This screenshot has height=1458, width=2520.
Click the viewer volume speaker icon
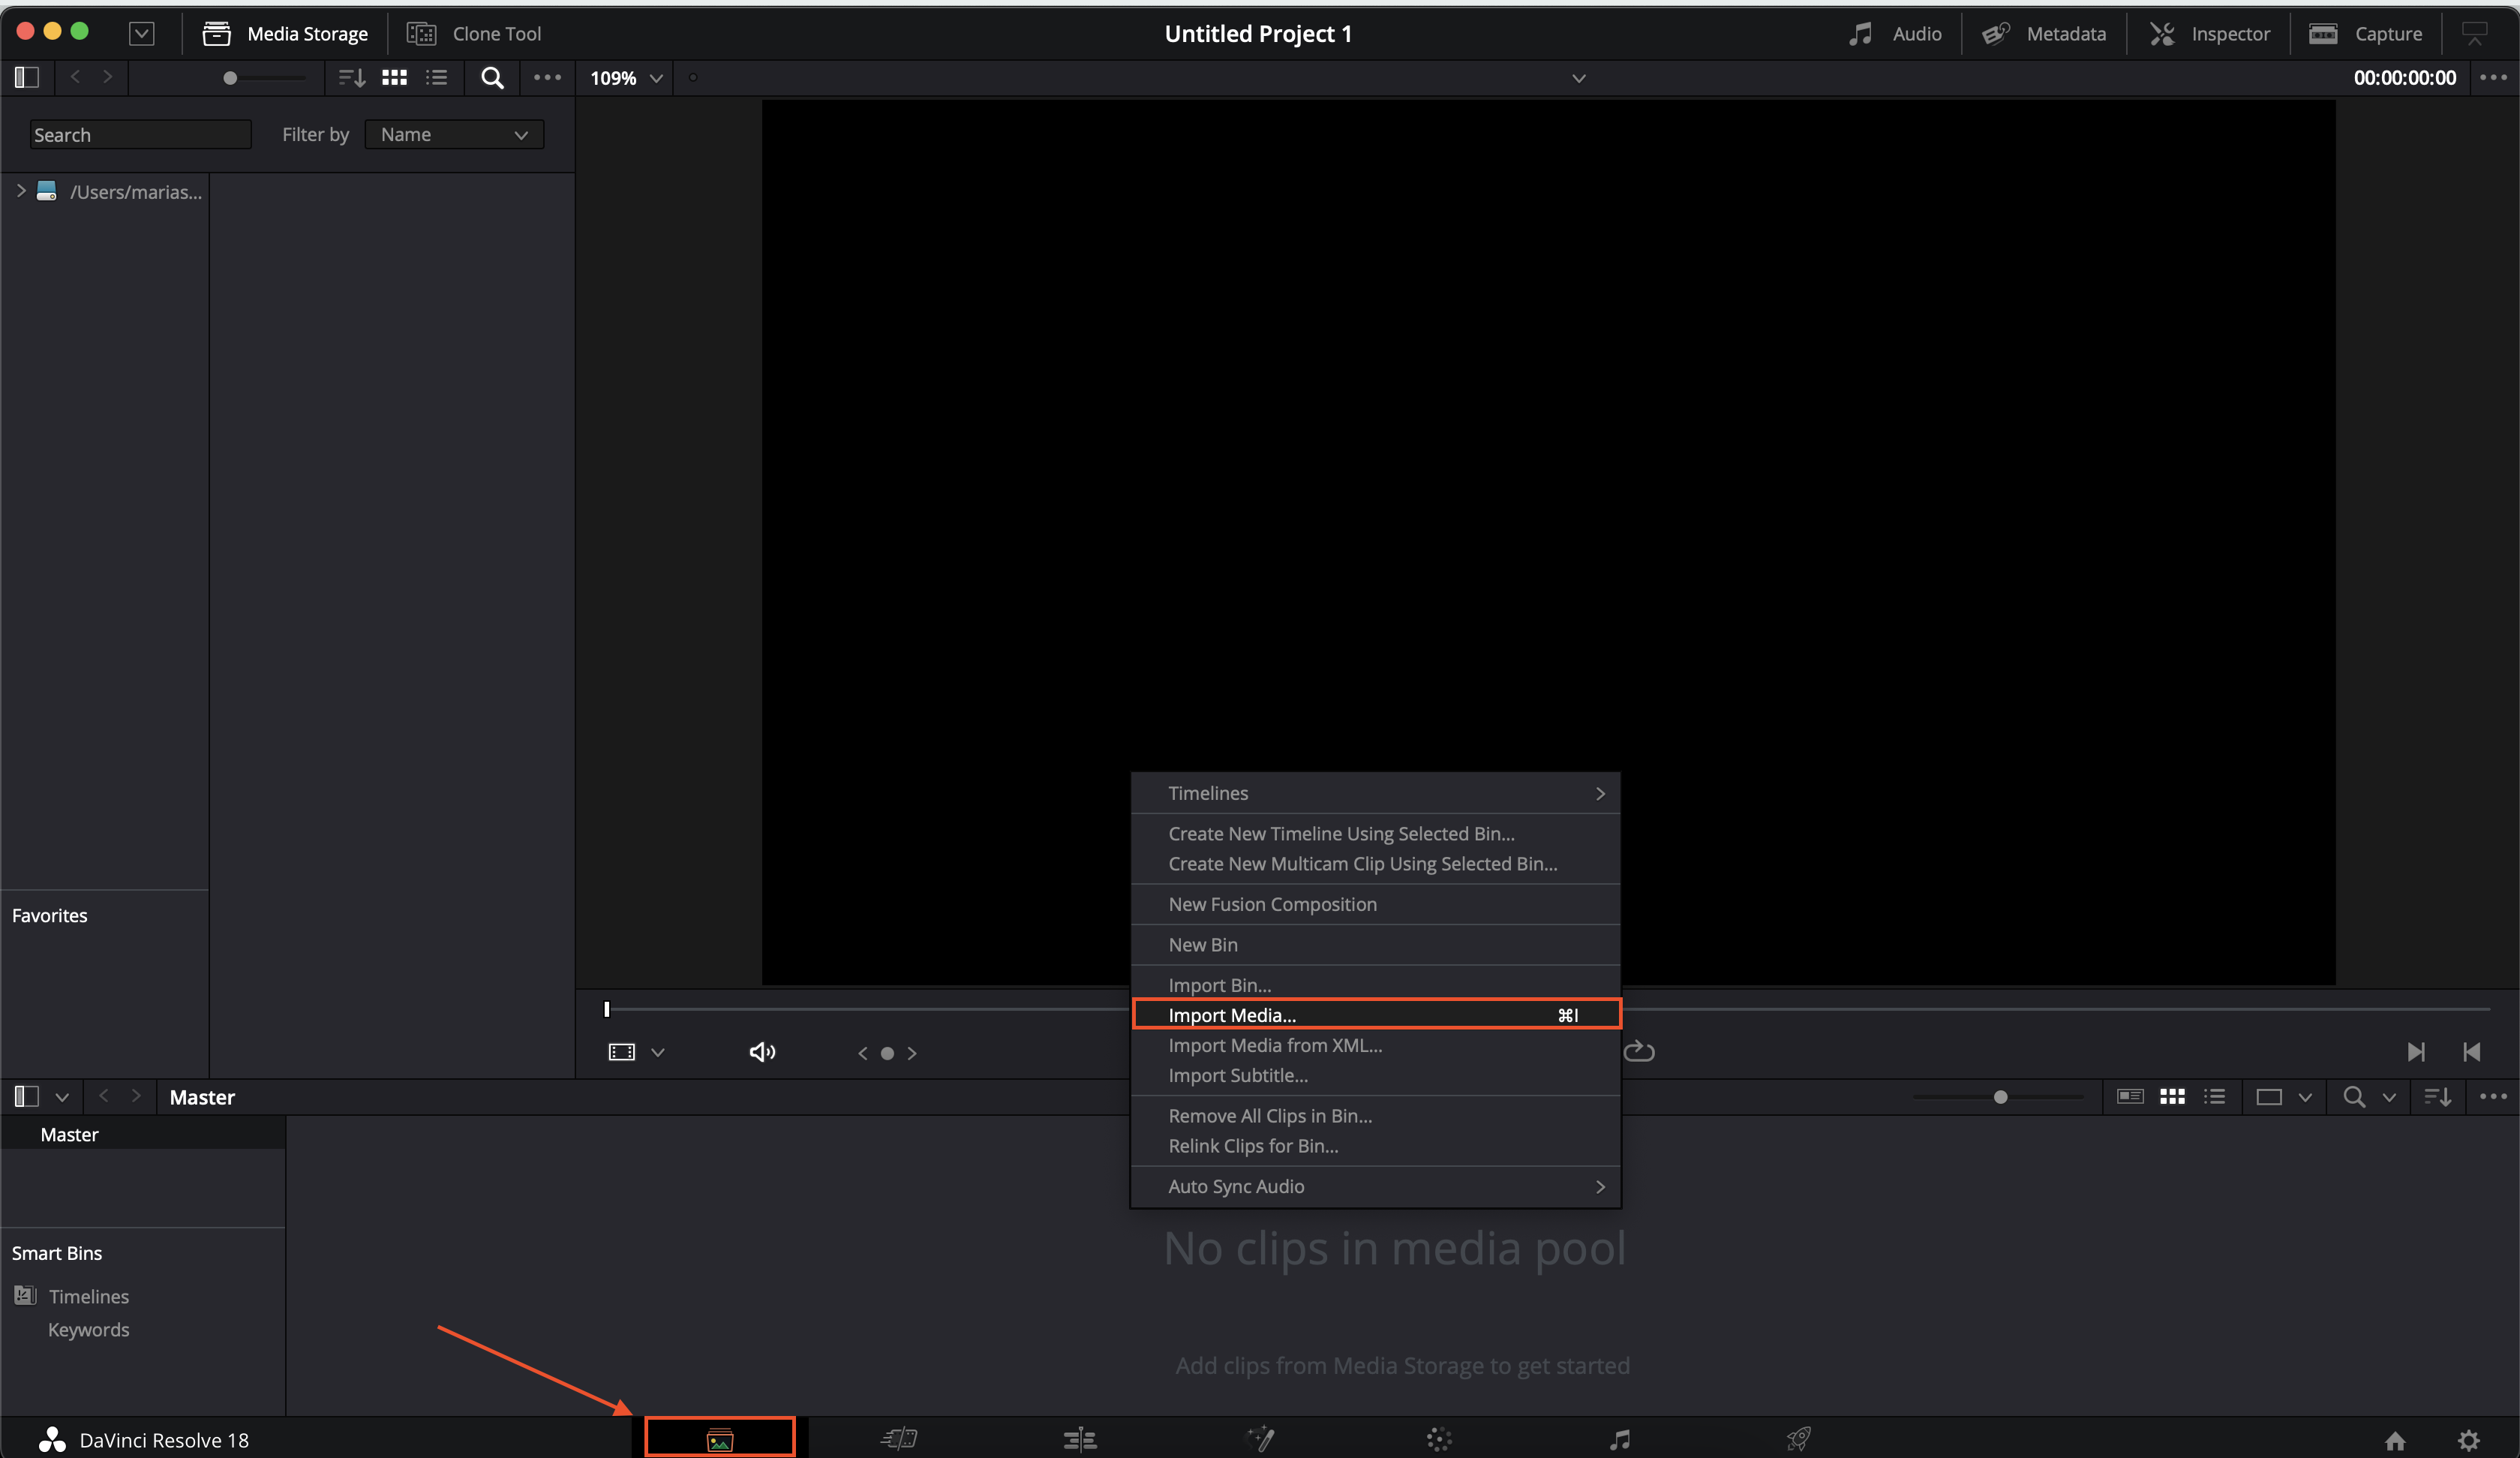coord(762,1052)
